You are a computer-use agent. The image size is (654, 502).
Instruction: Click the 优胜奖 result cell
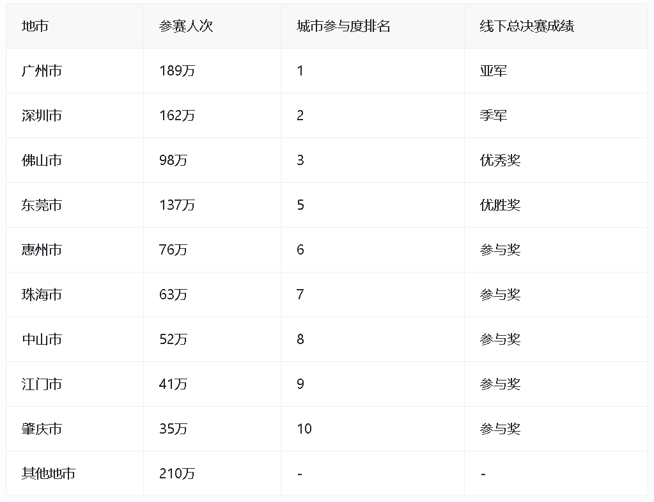(500, 205)
